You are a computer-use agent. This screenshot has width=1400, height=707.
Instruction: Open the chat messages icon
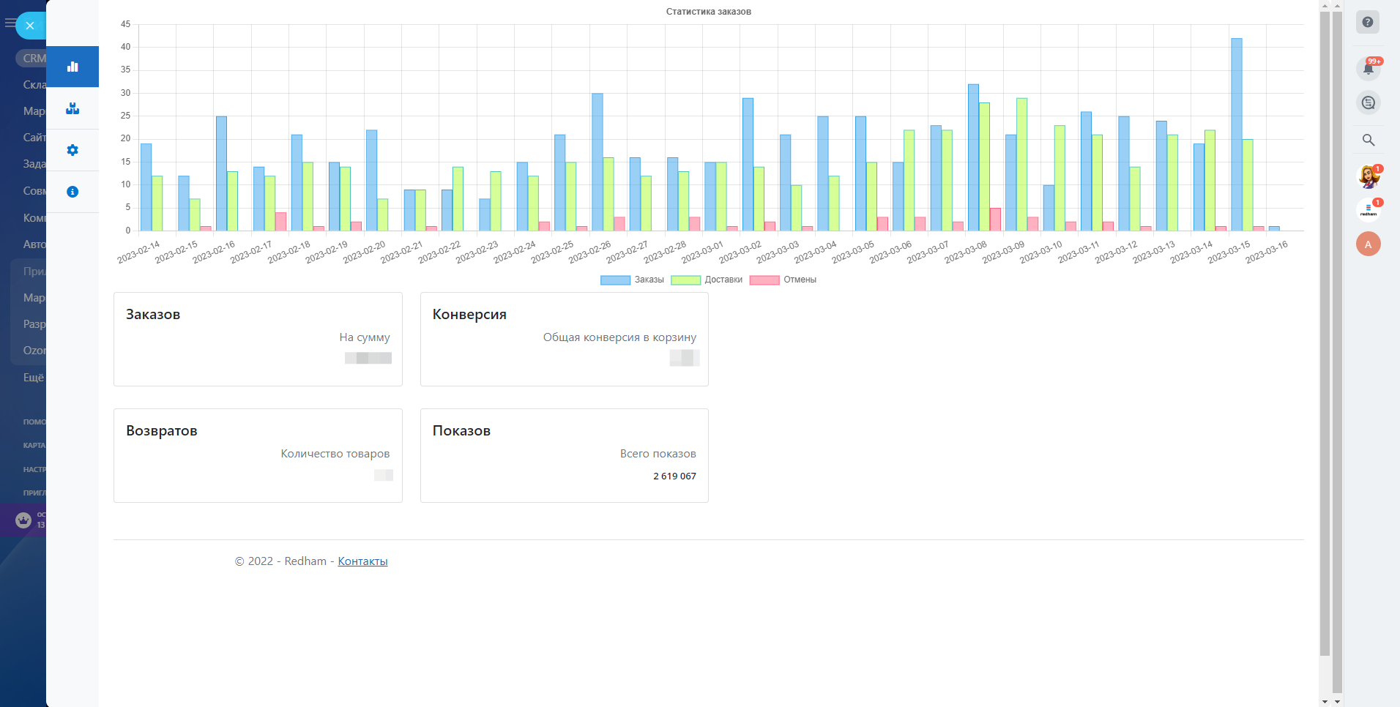1368,103
